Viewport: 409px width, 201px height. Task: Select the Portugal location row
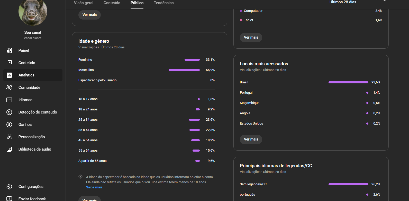[x=310, y=93]
